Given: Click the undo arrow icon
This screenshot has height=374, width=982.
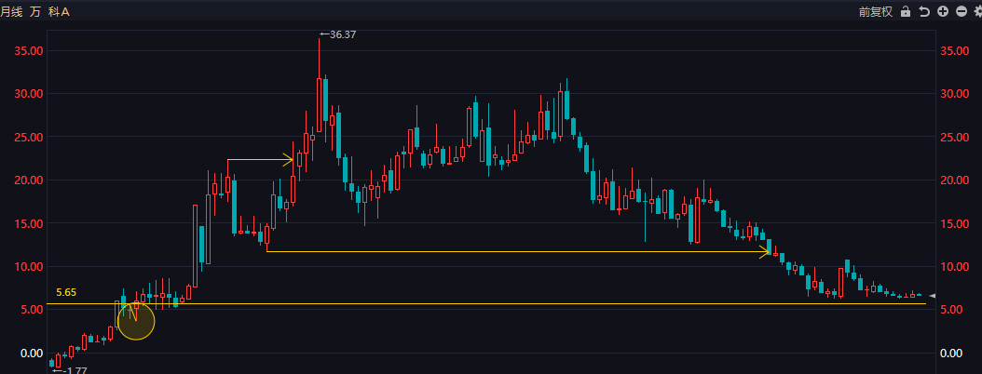Looking at the screenshot, I should (923, 11).
